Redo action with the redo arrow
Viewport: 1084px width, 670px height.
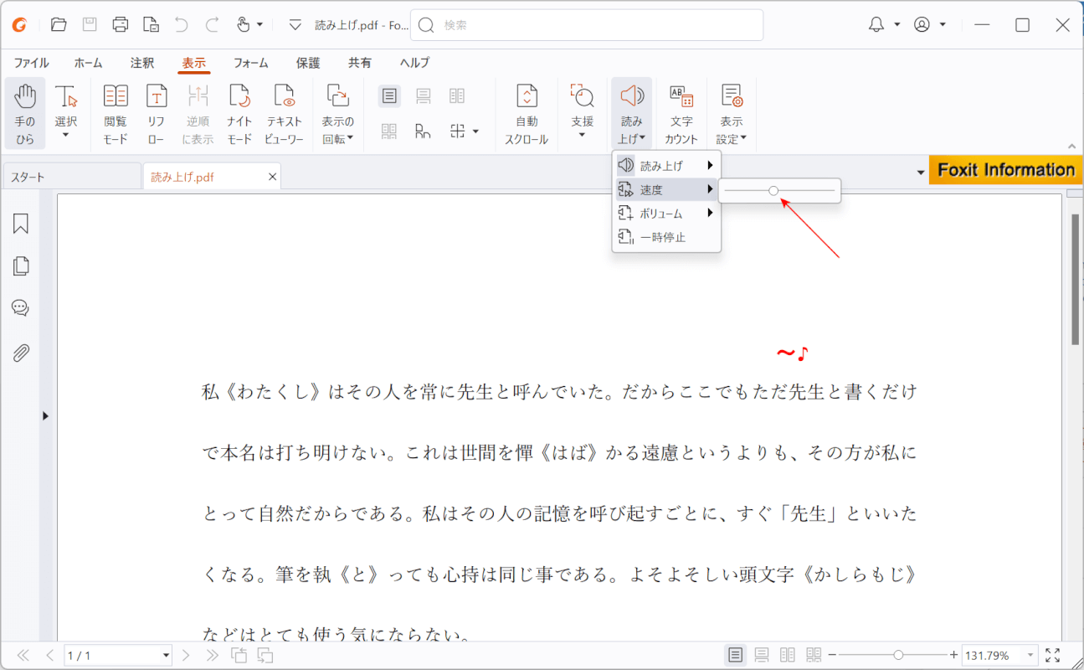click(x=213, y=24)
